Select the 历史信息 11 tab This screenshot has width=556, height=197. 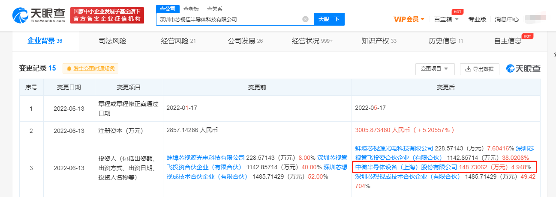click(x=446, y=41)
